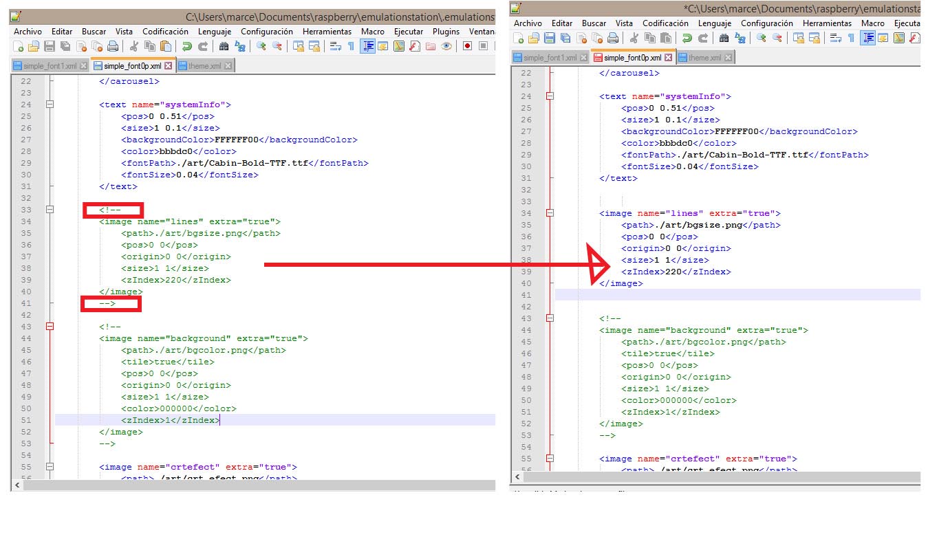Switch to theme.xml tab in right window

[x=704, y=58]
